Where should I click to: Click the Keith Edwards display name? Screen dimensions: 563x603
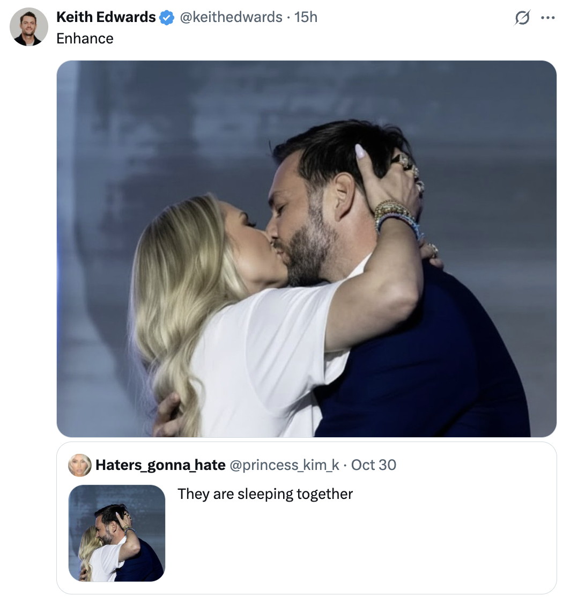tap(106, 17)
